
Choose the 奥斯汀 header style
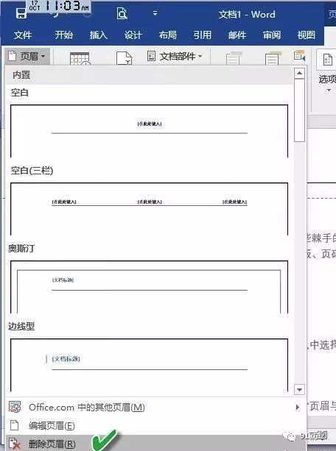point(149,287)
